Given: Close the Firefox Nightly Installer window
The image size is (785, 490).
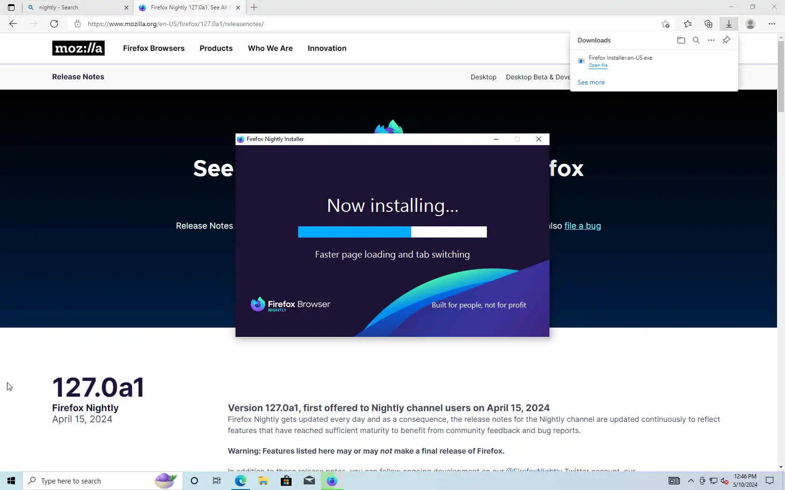Looking at the screenshot, I should click(539, 139).
